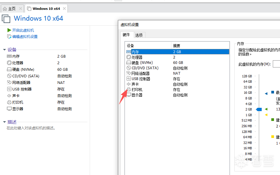
Task: Close the Windows 10 x64 tab
Action: point(64,9)
